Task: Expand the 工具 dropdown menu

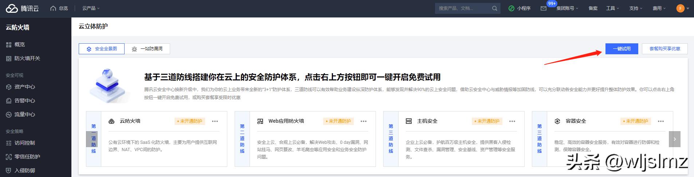Action: point(612,8)
